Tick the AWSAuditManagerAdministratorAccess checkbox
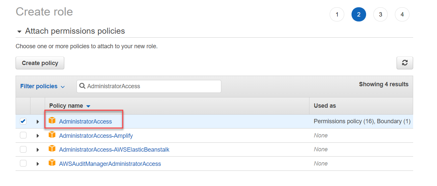 [x=23, y=164]
